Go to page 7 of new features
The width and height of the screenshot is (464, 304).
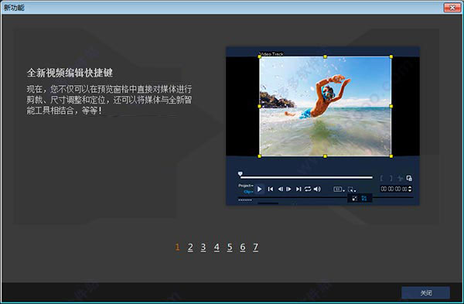point(256,248)
